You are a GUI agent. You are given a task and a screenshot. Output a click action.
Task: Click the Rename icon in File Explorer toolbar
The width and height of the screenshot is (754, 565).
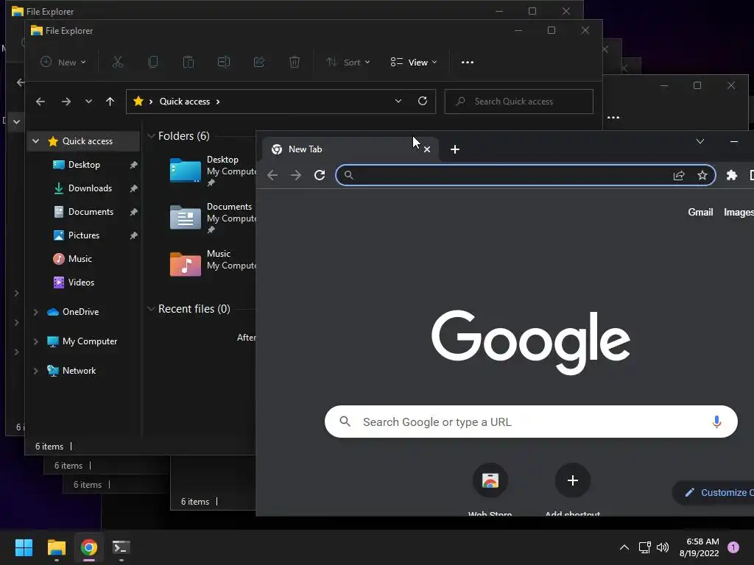tap(224, 62)
